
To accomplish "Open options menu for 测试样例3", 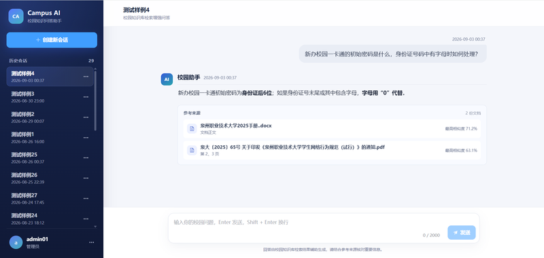I will pyautogui.click(x=86, y=97).
